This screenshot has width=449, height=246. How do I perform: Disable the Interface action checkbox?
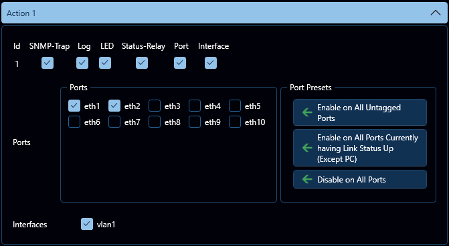pos(211,63)
